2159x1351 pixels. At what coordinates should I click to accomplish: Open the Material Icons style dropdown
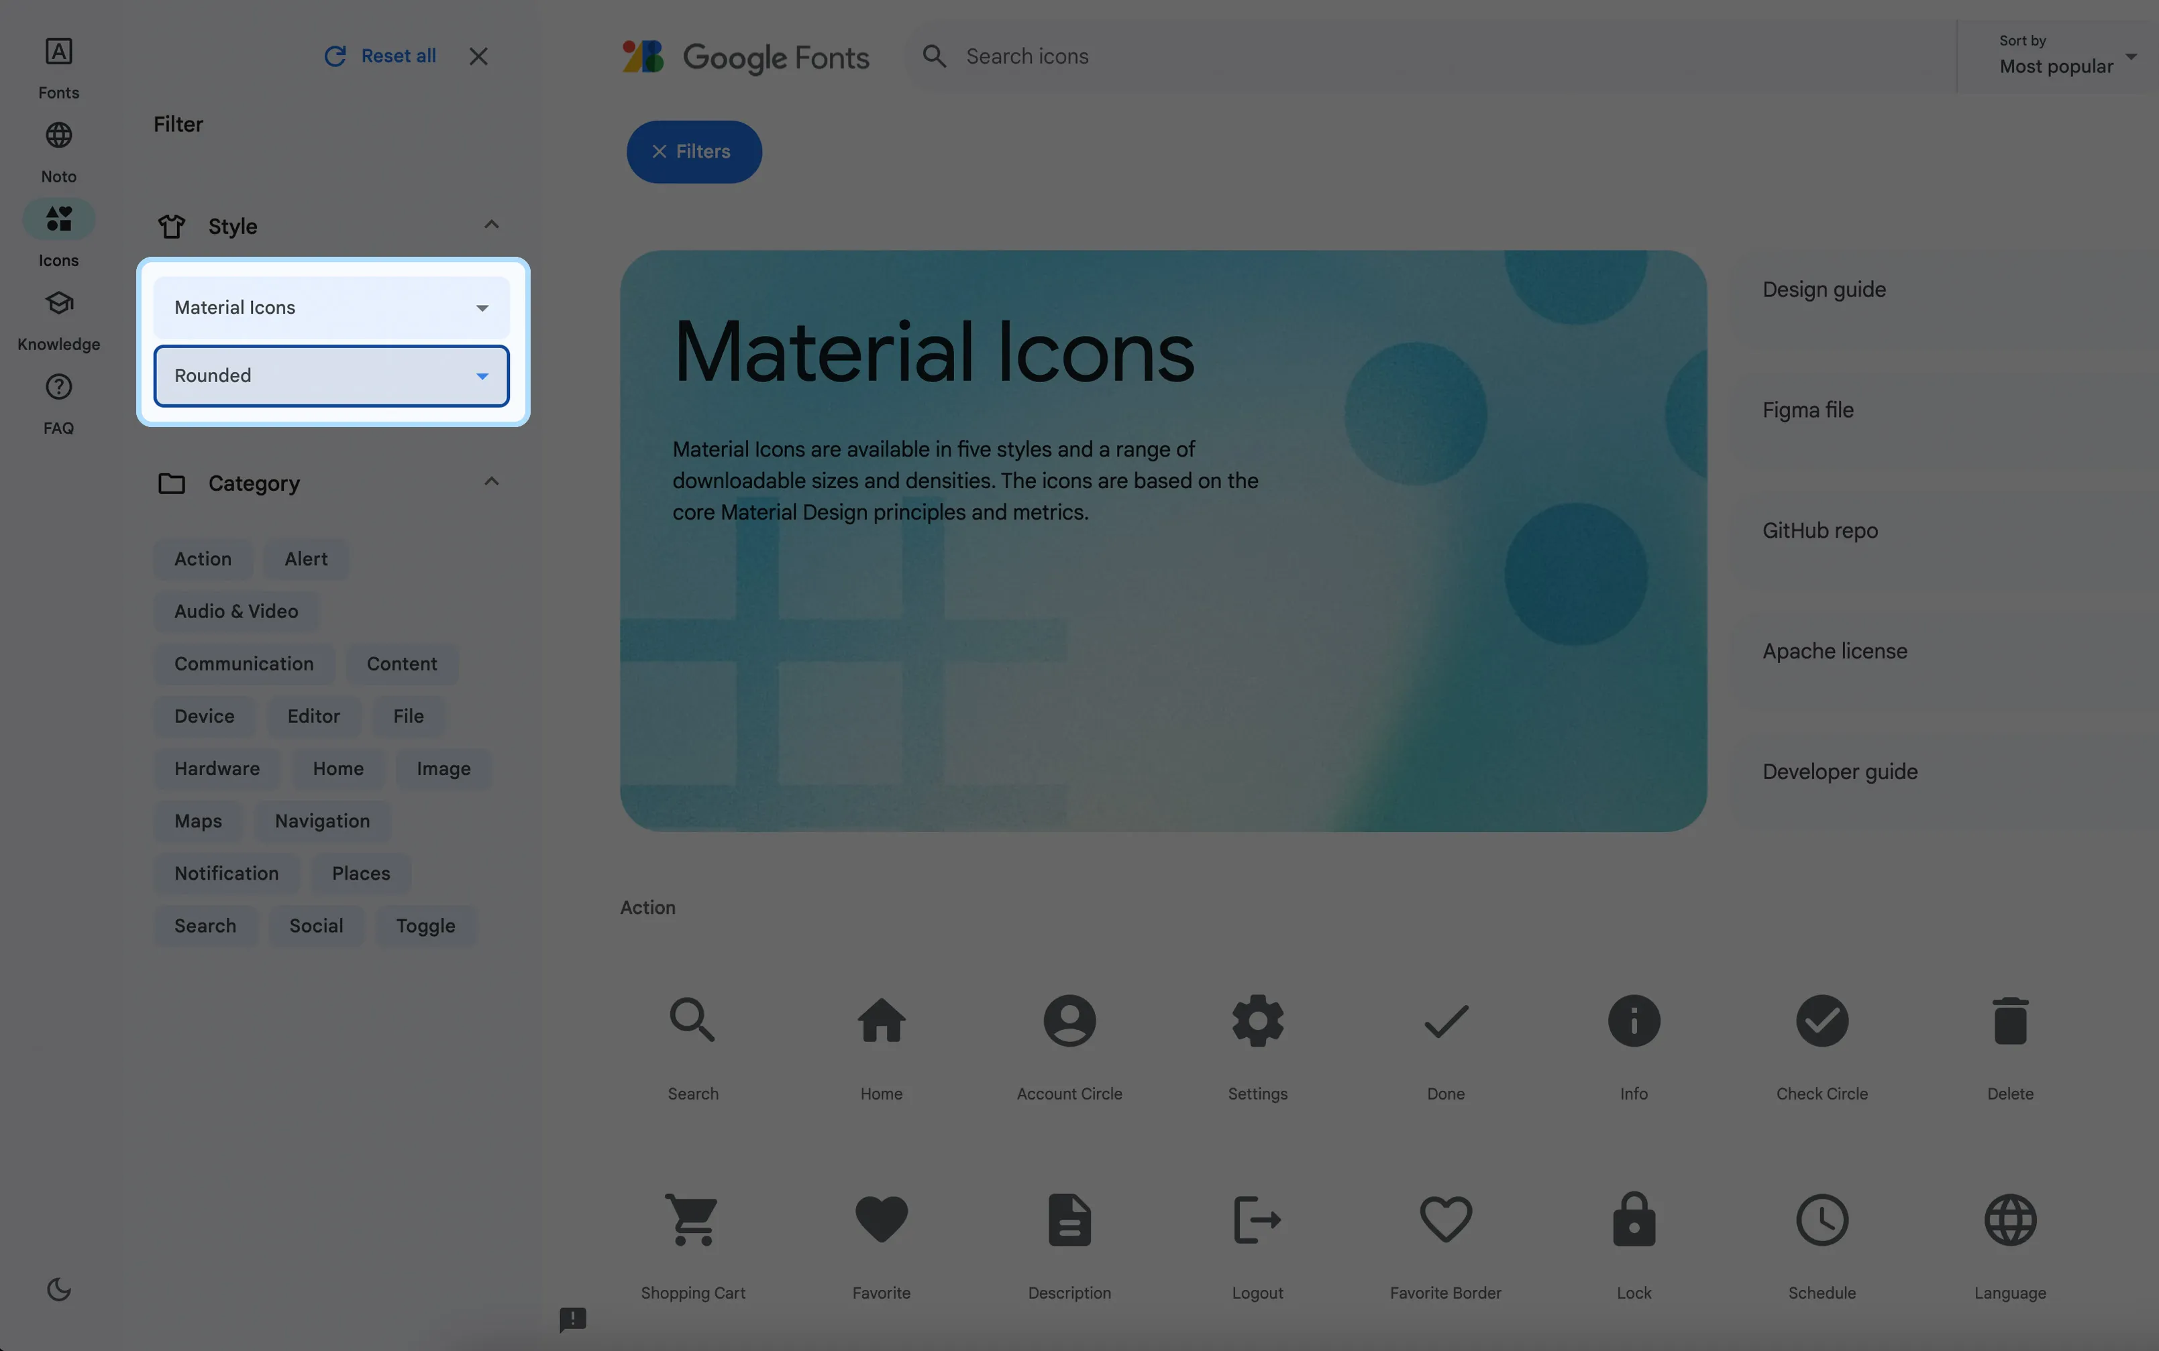pyautogui.click(x=331, y=307)
